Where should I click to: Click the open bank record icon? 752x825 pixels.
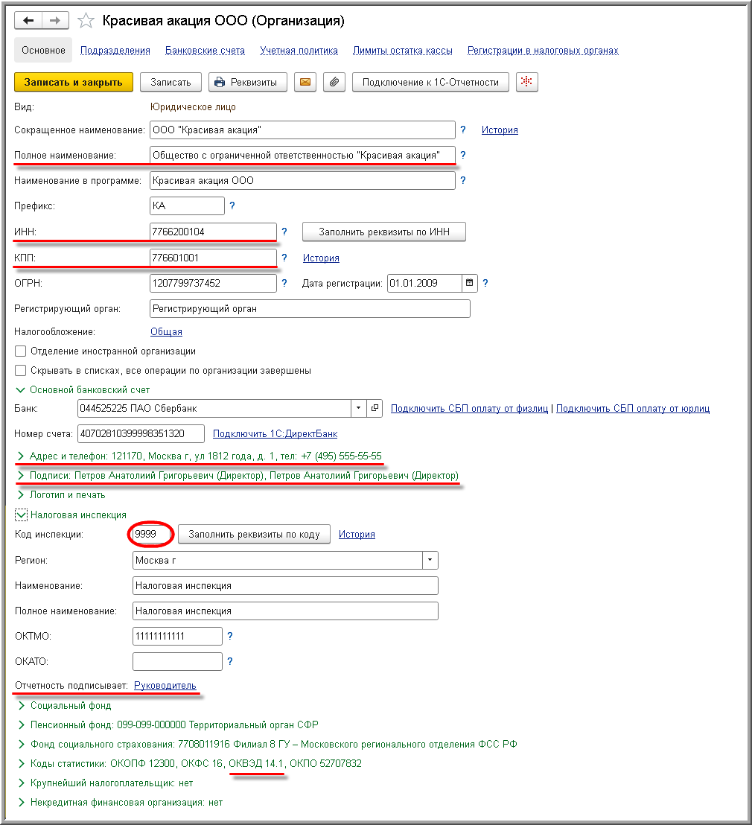coord(375,408)
